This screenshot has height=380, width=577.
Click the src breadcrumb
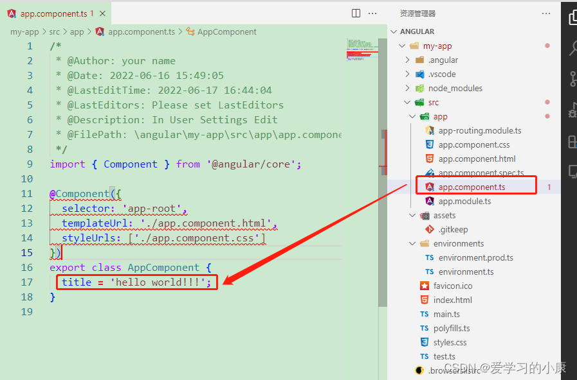(55, 32)
